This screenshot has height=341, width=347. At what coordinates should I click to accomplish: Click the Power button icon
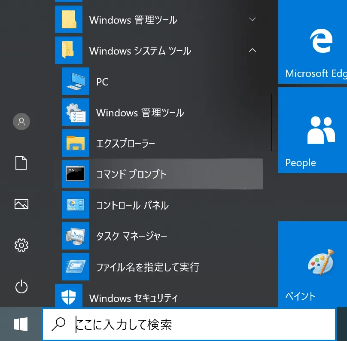click(21, 286)
